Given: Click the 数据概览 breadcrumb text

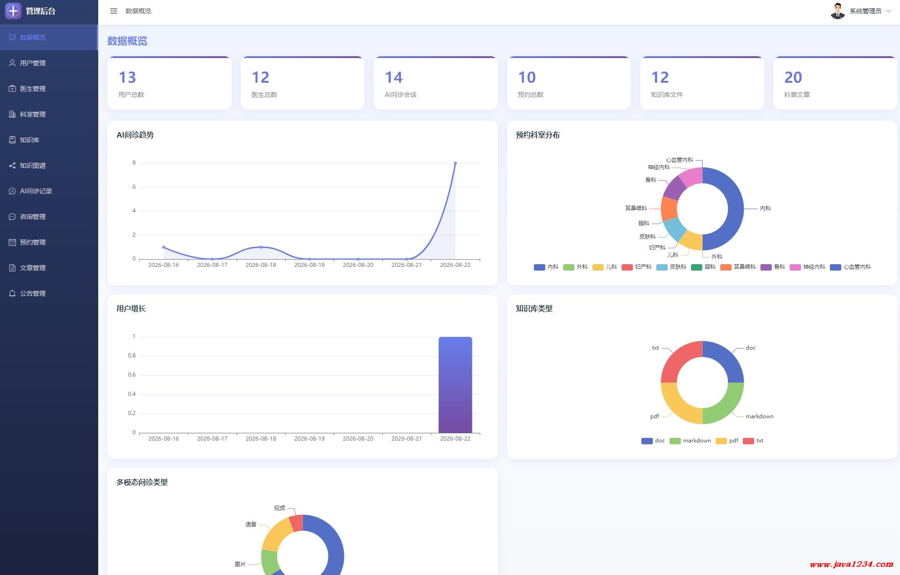Looking at the screenshot, I should [138, 11].
